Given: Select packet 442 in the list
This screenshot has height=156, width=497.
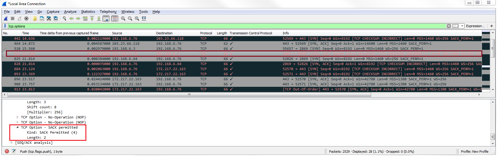Looking at the screenshot, I should (242, 38).
